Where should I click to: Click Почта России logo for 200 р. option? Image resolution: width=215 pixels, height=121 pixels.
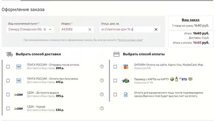tap(19, 67)
